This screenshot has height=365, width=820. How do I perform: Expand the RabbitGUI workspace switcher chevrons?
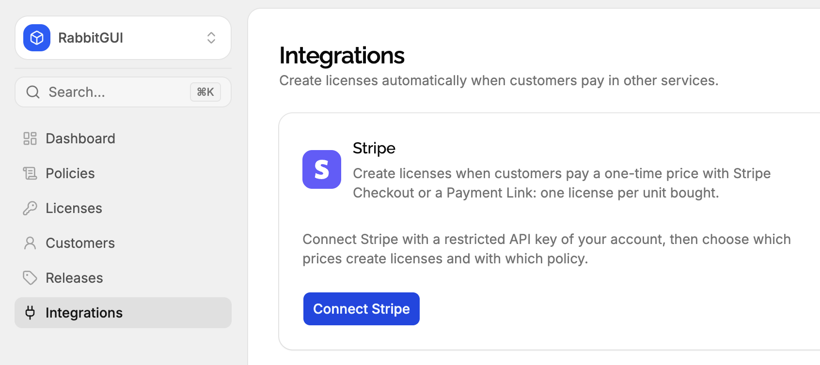[211, 38]
